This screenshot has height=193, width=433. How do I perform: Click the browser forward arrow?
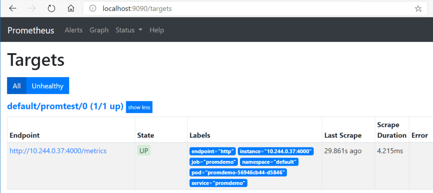click(x=32, y=8)
